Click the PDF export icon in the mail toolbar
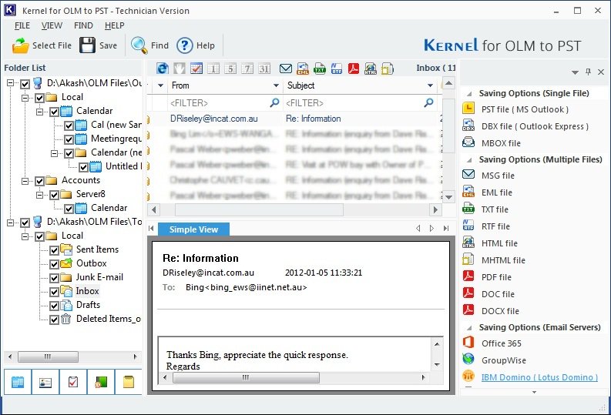Viewport: 611px width, 415px height. coord(354,69)
